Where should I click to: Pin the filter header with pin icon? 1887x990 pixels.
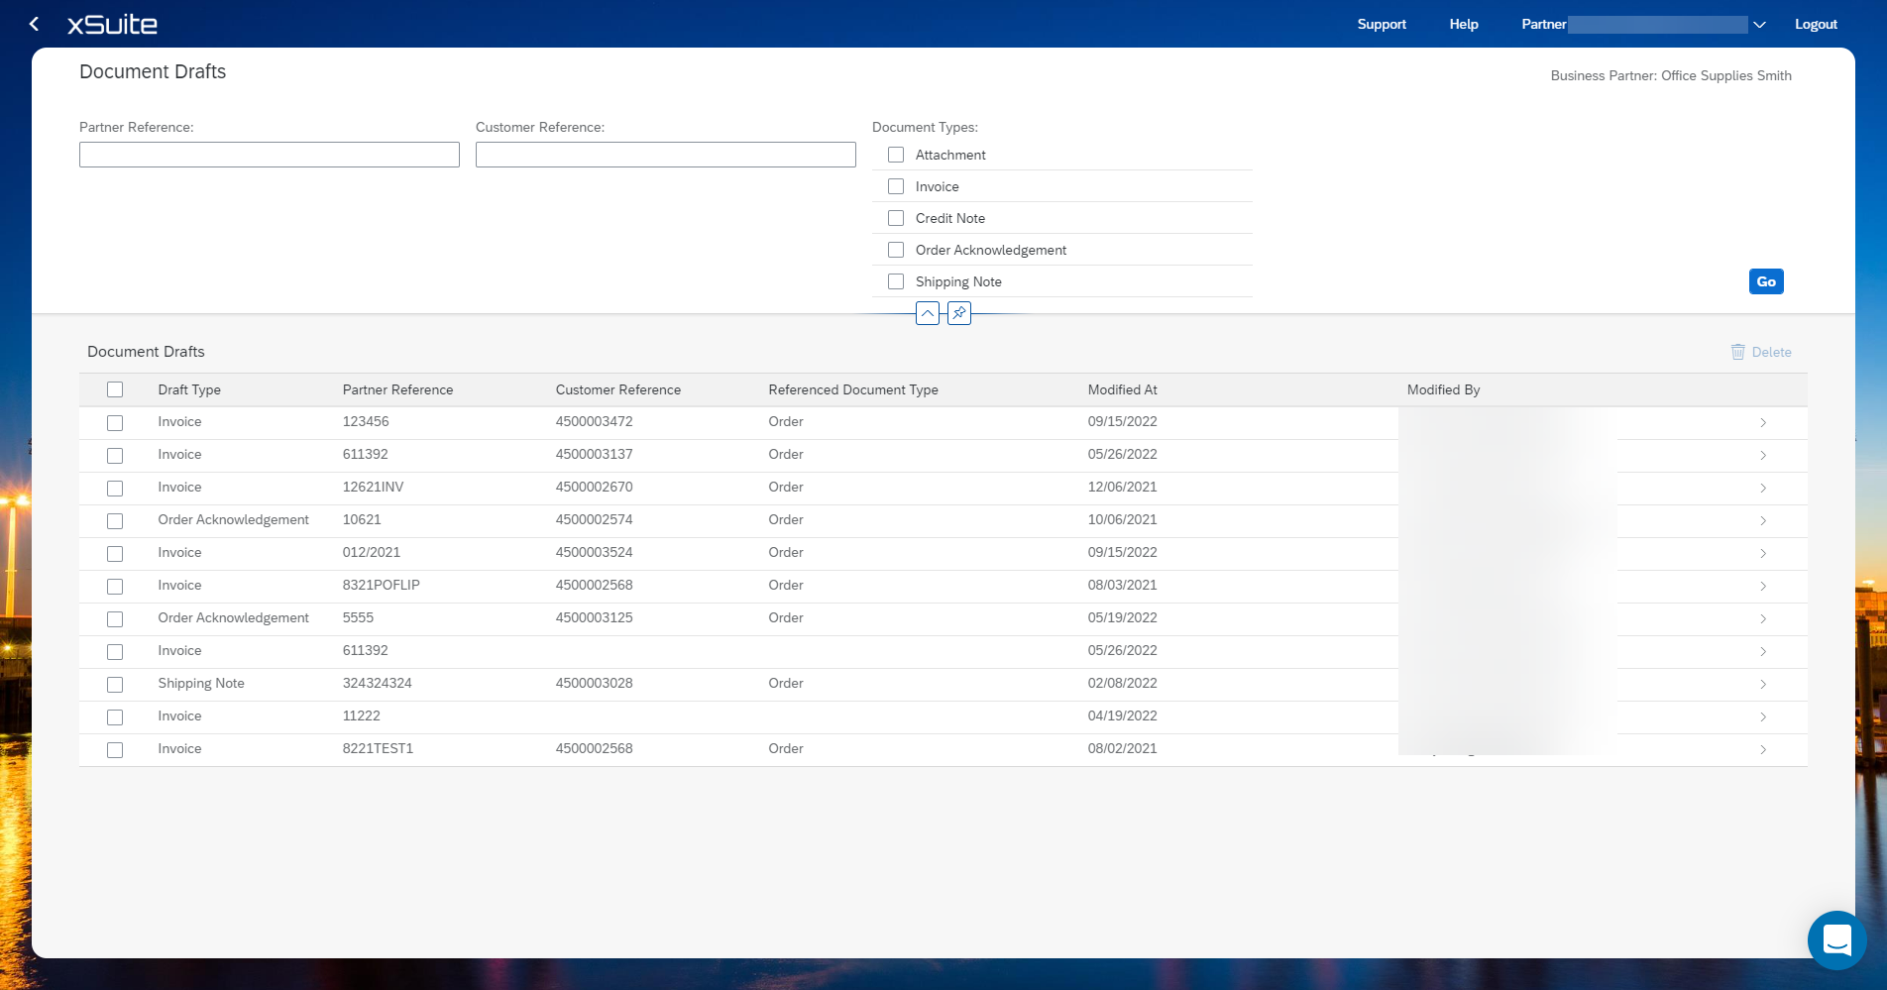click(958, 313)
